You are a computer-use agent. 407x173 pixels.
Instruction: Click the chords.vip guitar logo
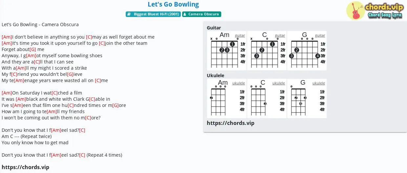pyautogui.click(x=375, y=10)
